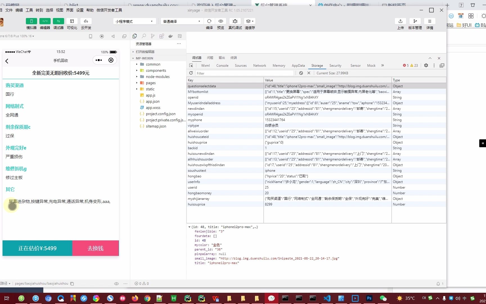Open Photoshop from the taskbar
The image size is (486, 304).
[x=369, y=298]
